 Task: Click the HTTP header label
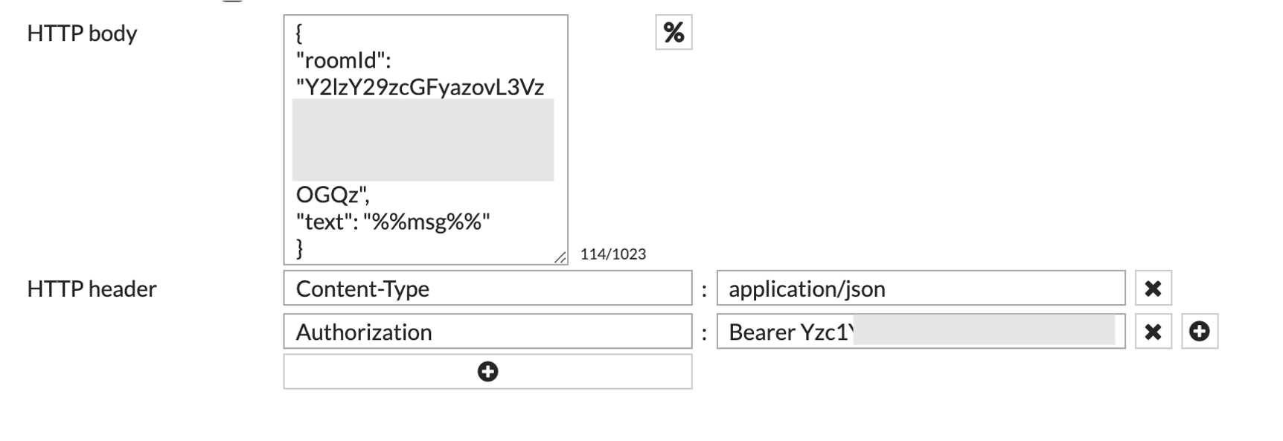click(92, 289)
